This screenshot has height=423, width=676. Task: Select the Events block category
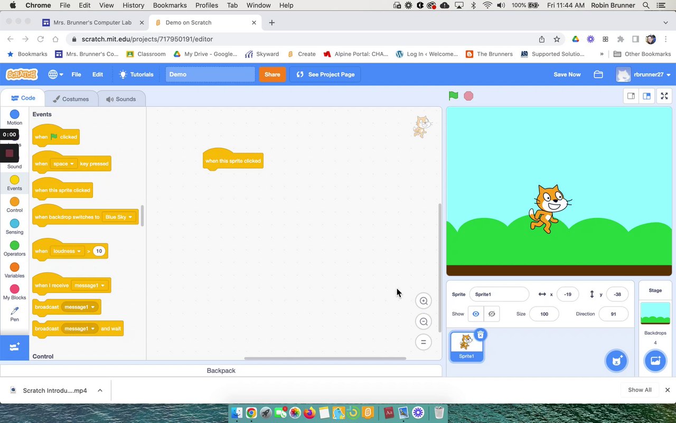(x=14, y=183)
